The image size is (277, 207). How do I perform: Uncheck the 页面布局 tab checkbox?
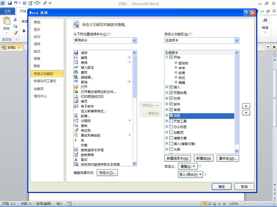click(x=171, y=93)
